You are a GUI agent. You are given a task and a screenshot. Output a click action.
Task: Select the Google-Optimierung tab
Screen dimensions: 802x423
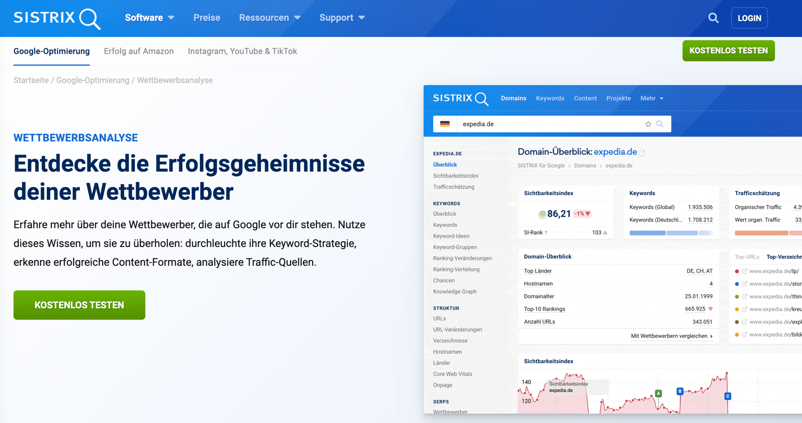(x=52, y=51)
